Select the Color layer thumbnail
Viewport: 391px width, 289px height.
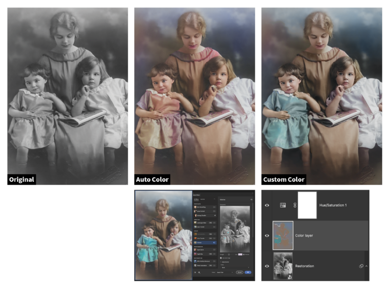pos(283,235)
